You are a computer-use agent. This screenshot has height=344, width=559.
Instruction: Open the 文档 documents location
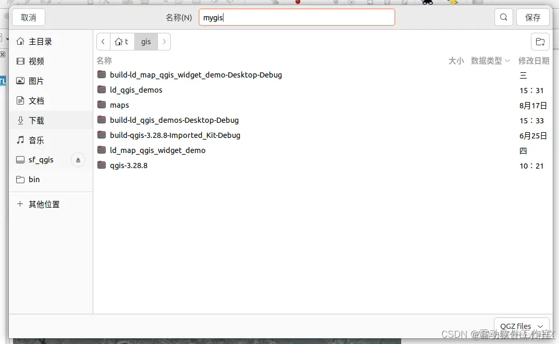(51, 101)
